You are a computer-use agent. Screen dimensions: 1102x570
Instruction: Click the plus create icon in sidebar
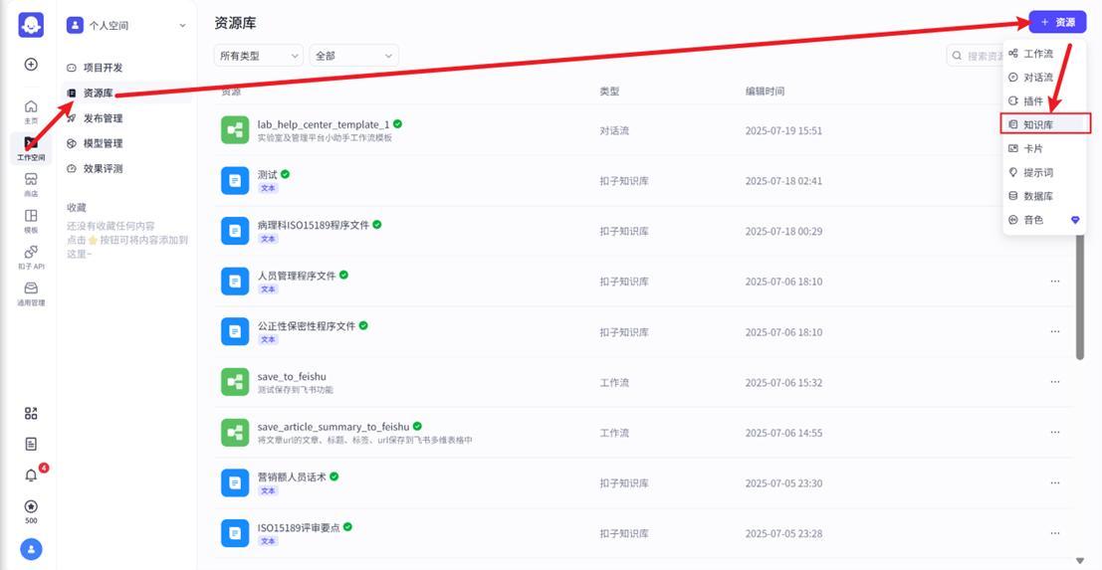[x=31, y=64]
